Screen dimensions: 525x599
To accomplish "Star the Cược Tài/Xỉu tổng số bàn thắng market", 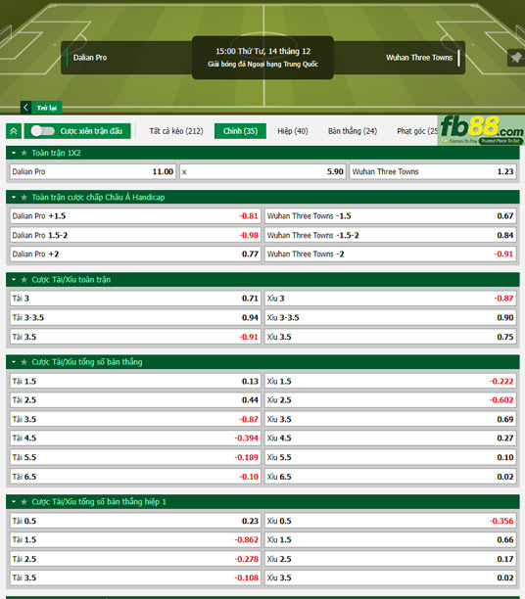I will (x=24, y=362).
